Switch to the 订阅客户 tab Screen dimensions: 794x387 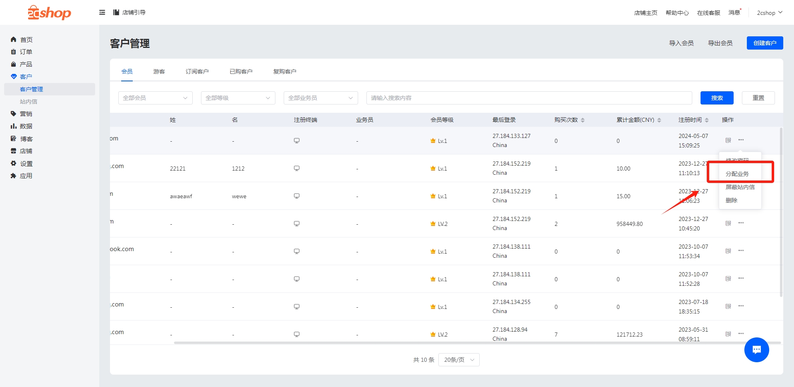[x=197, y=71]
